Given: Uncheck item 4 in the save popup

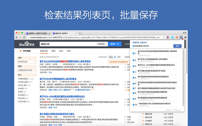Looking at the screenshot, I should click(134, 72).
